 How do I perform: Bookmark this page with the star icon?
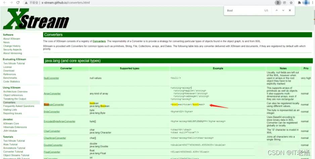291,3
